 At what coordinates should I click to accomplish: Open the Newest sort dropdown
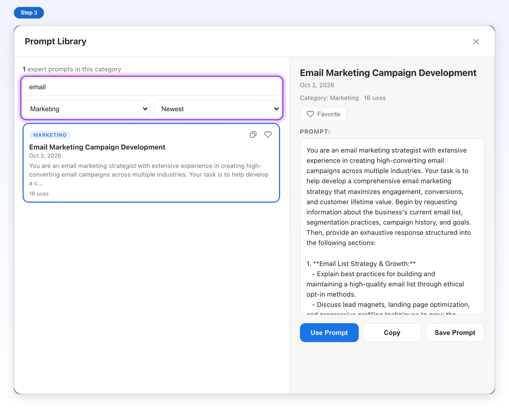pyautogui.click(x=217, y=109)
